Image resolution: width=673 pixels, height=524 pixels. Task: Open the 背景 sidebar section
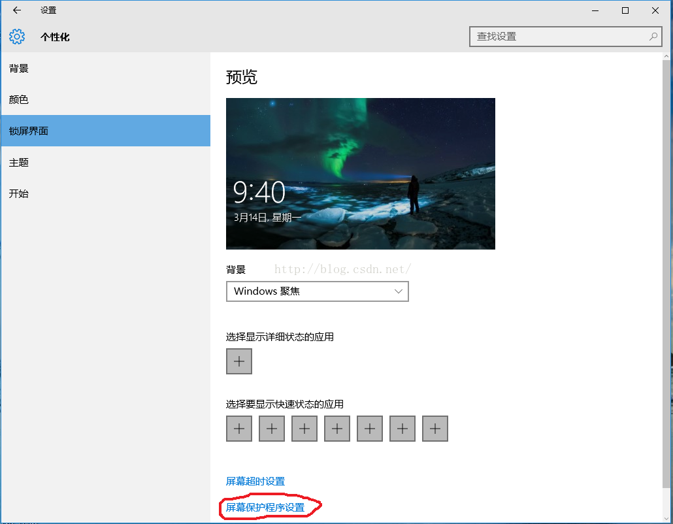pyautogui.click(x=106, y=68)
